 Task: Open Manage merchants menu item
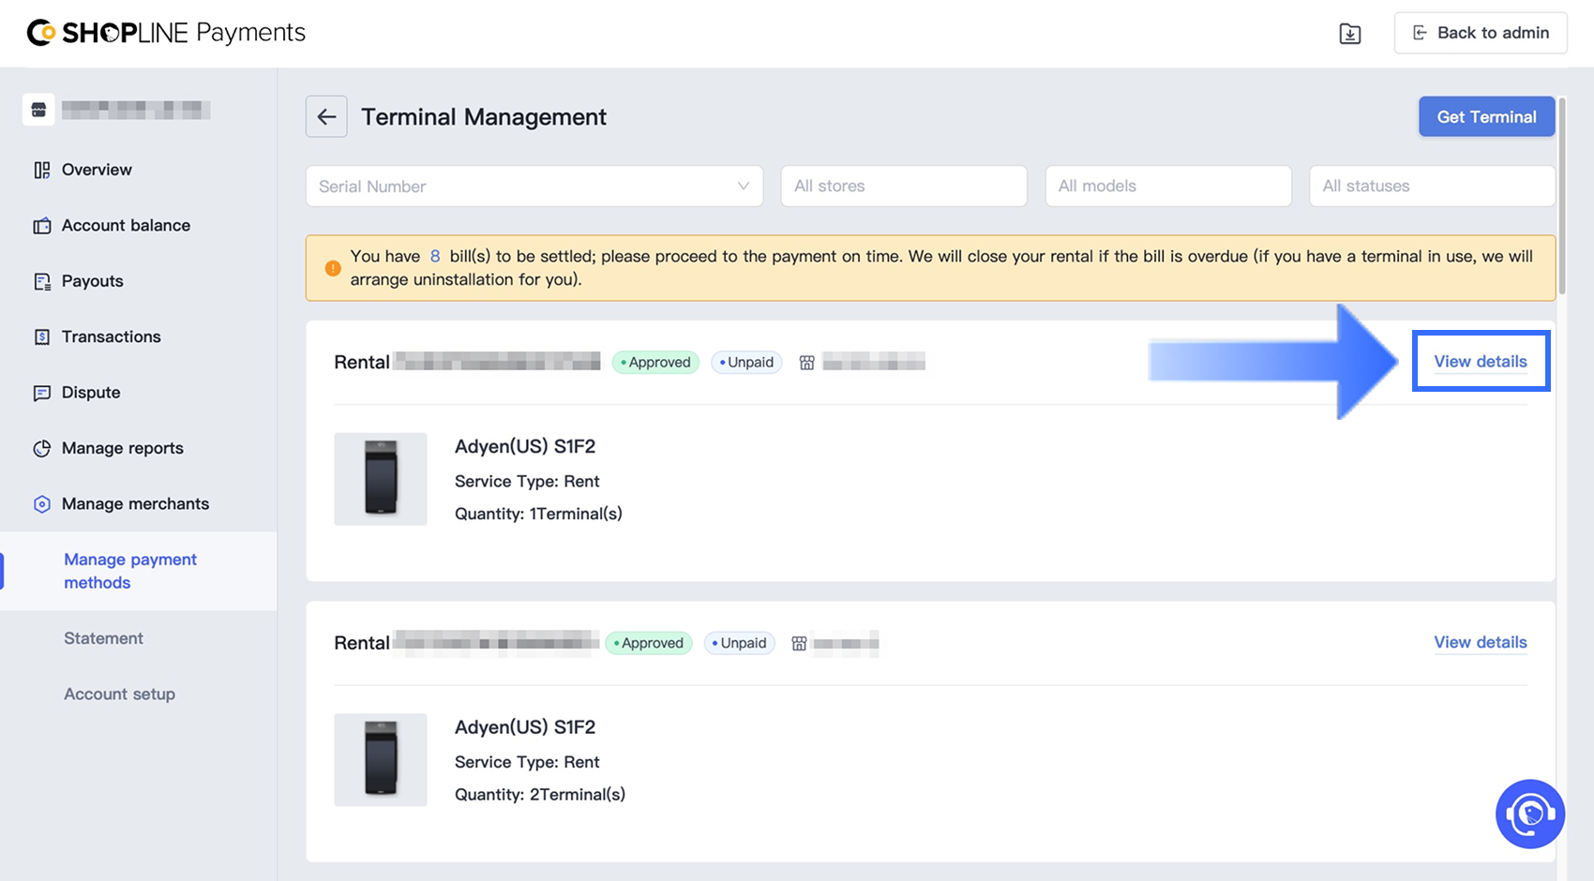coord(135,504)
